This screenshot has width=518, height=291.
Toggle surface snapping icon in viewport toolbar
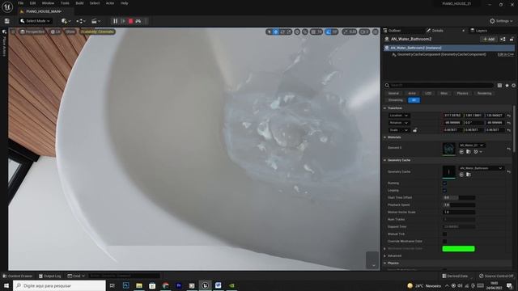pos(304,32)
